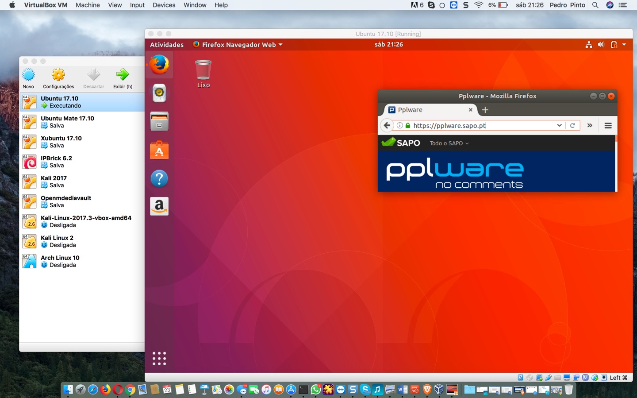Screen dimensions: 637x398
Task: Open the Rhythmbox player in the dock
Action: coord(159,93)
